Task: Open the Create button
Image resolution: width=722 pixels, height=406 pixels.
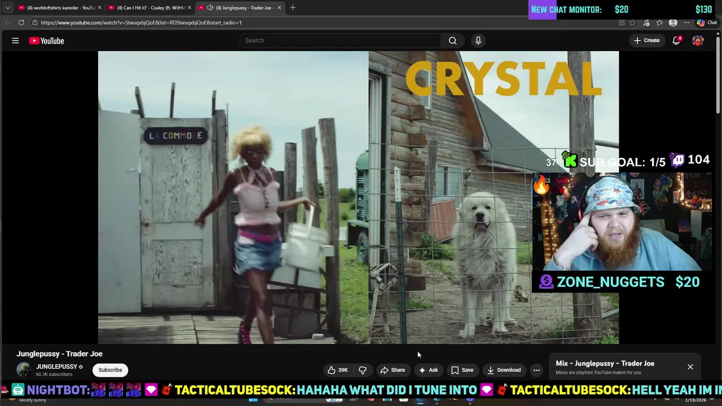Action: click(x=646, y=41)
